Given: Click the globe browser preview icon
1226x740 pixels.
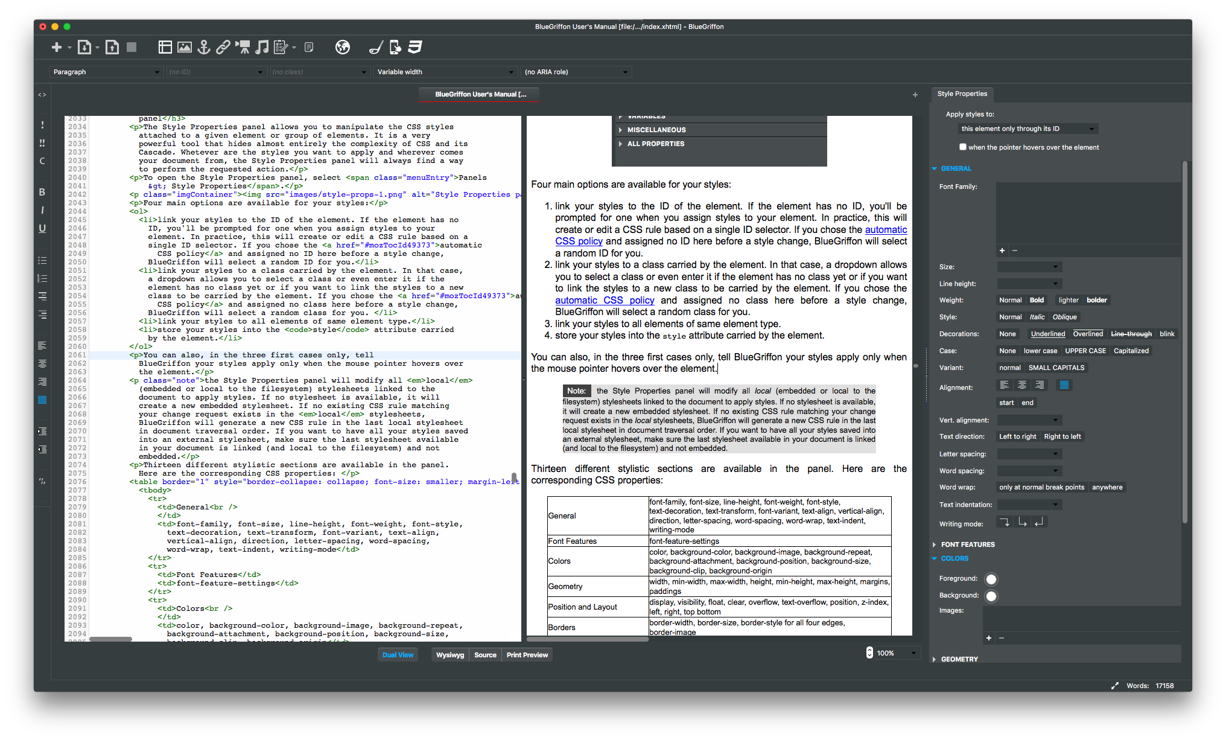Looking at the screenshot, I should [x=343, y=47].
